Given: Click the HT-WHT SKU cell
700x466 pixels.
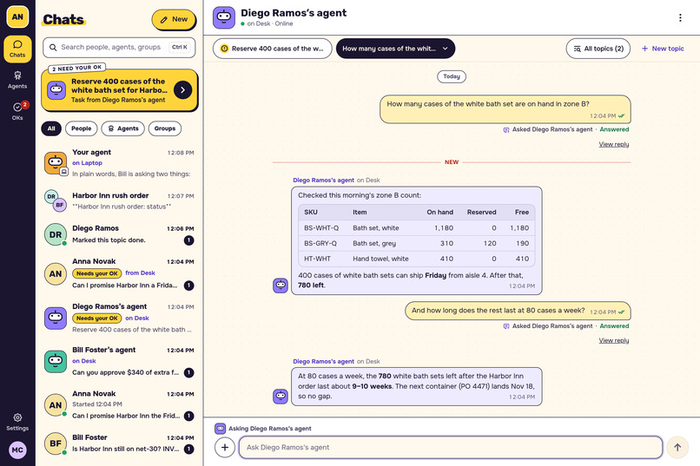Looking at the screenshot, I should click(x=317, y=259).
